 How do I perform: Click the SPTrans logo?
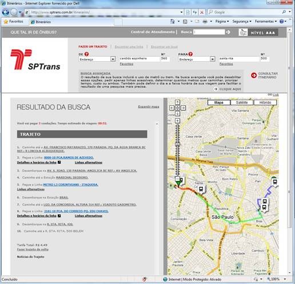pyautogui.click(x=35, y=60)
